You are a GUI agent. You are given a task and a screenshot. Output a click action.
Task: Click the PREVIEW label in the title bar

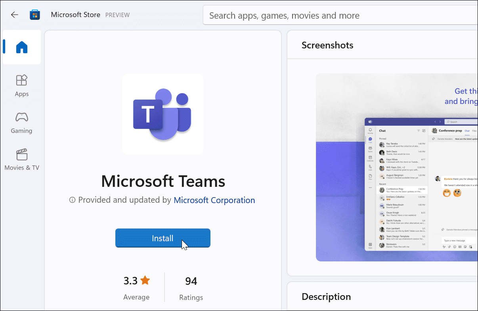[x=117, y=15]
